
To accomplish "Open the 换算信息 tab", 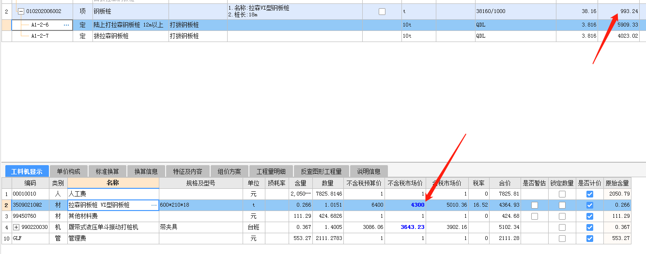I will tap(146, 171).
